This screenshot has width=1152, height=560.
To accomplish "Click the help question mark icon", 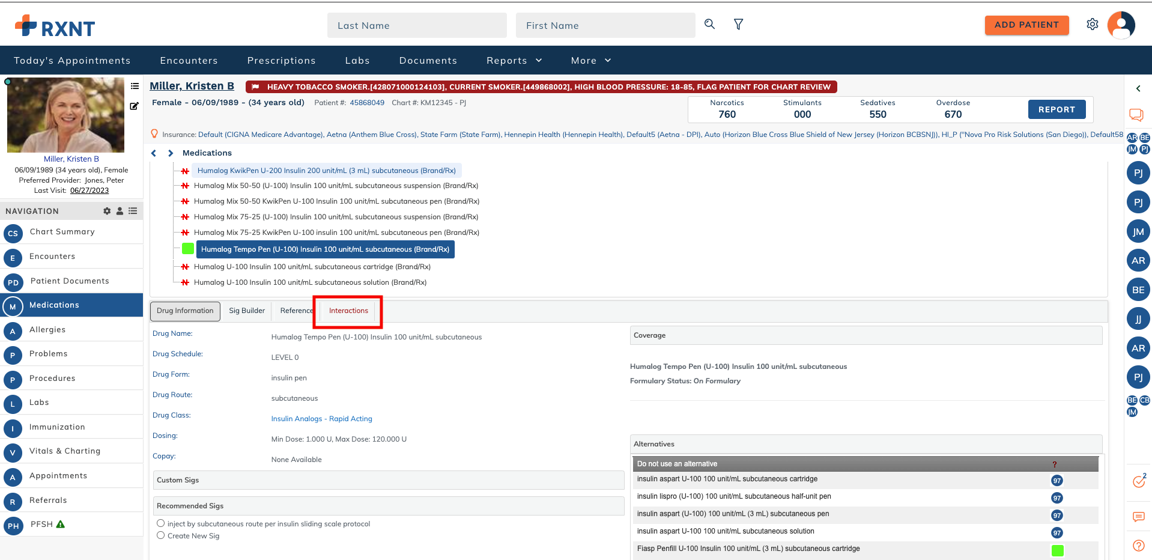I will (1138, 546).
